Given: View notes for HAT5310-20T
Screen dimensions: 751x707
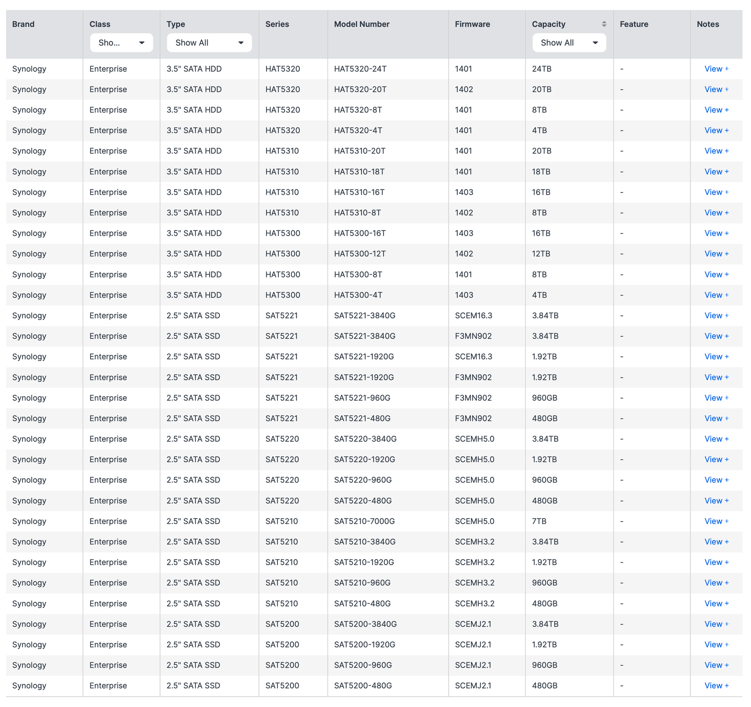Looking at the screenshot, I should click(x=716, y=151).
